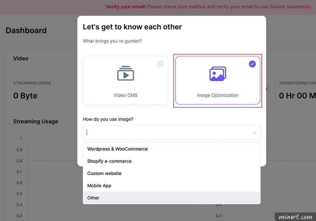Click the 0 Hr 00 M value
The image size is (316, 221).
point(297,95)
